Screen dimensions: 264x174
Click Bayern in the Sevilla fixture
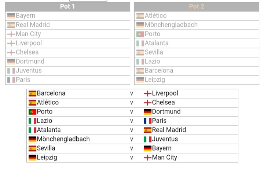pyautogui.click(x=162, y=148)
